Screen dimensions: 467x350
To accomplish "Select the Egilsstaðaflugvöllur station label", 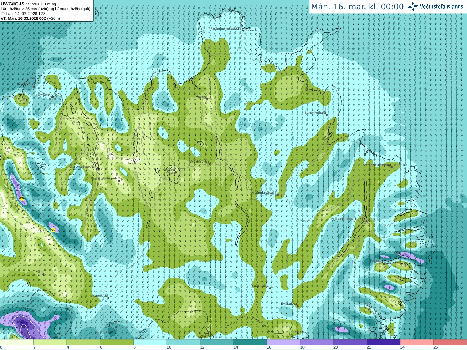I will coord(348,219).
